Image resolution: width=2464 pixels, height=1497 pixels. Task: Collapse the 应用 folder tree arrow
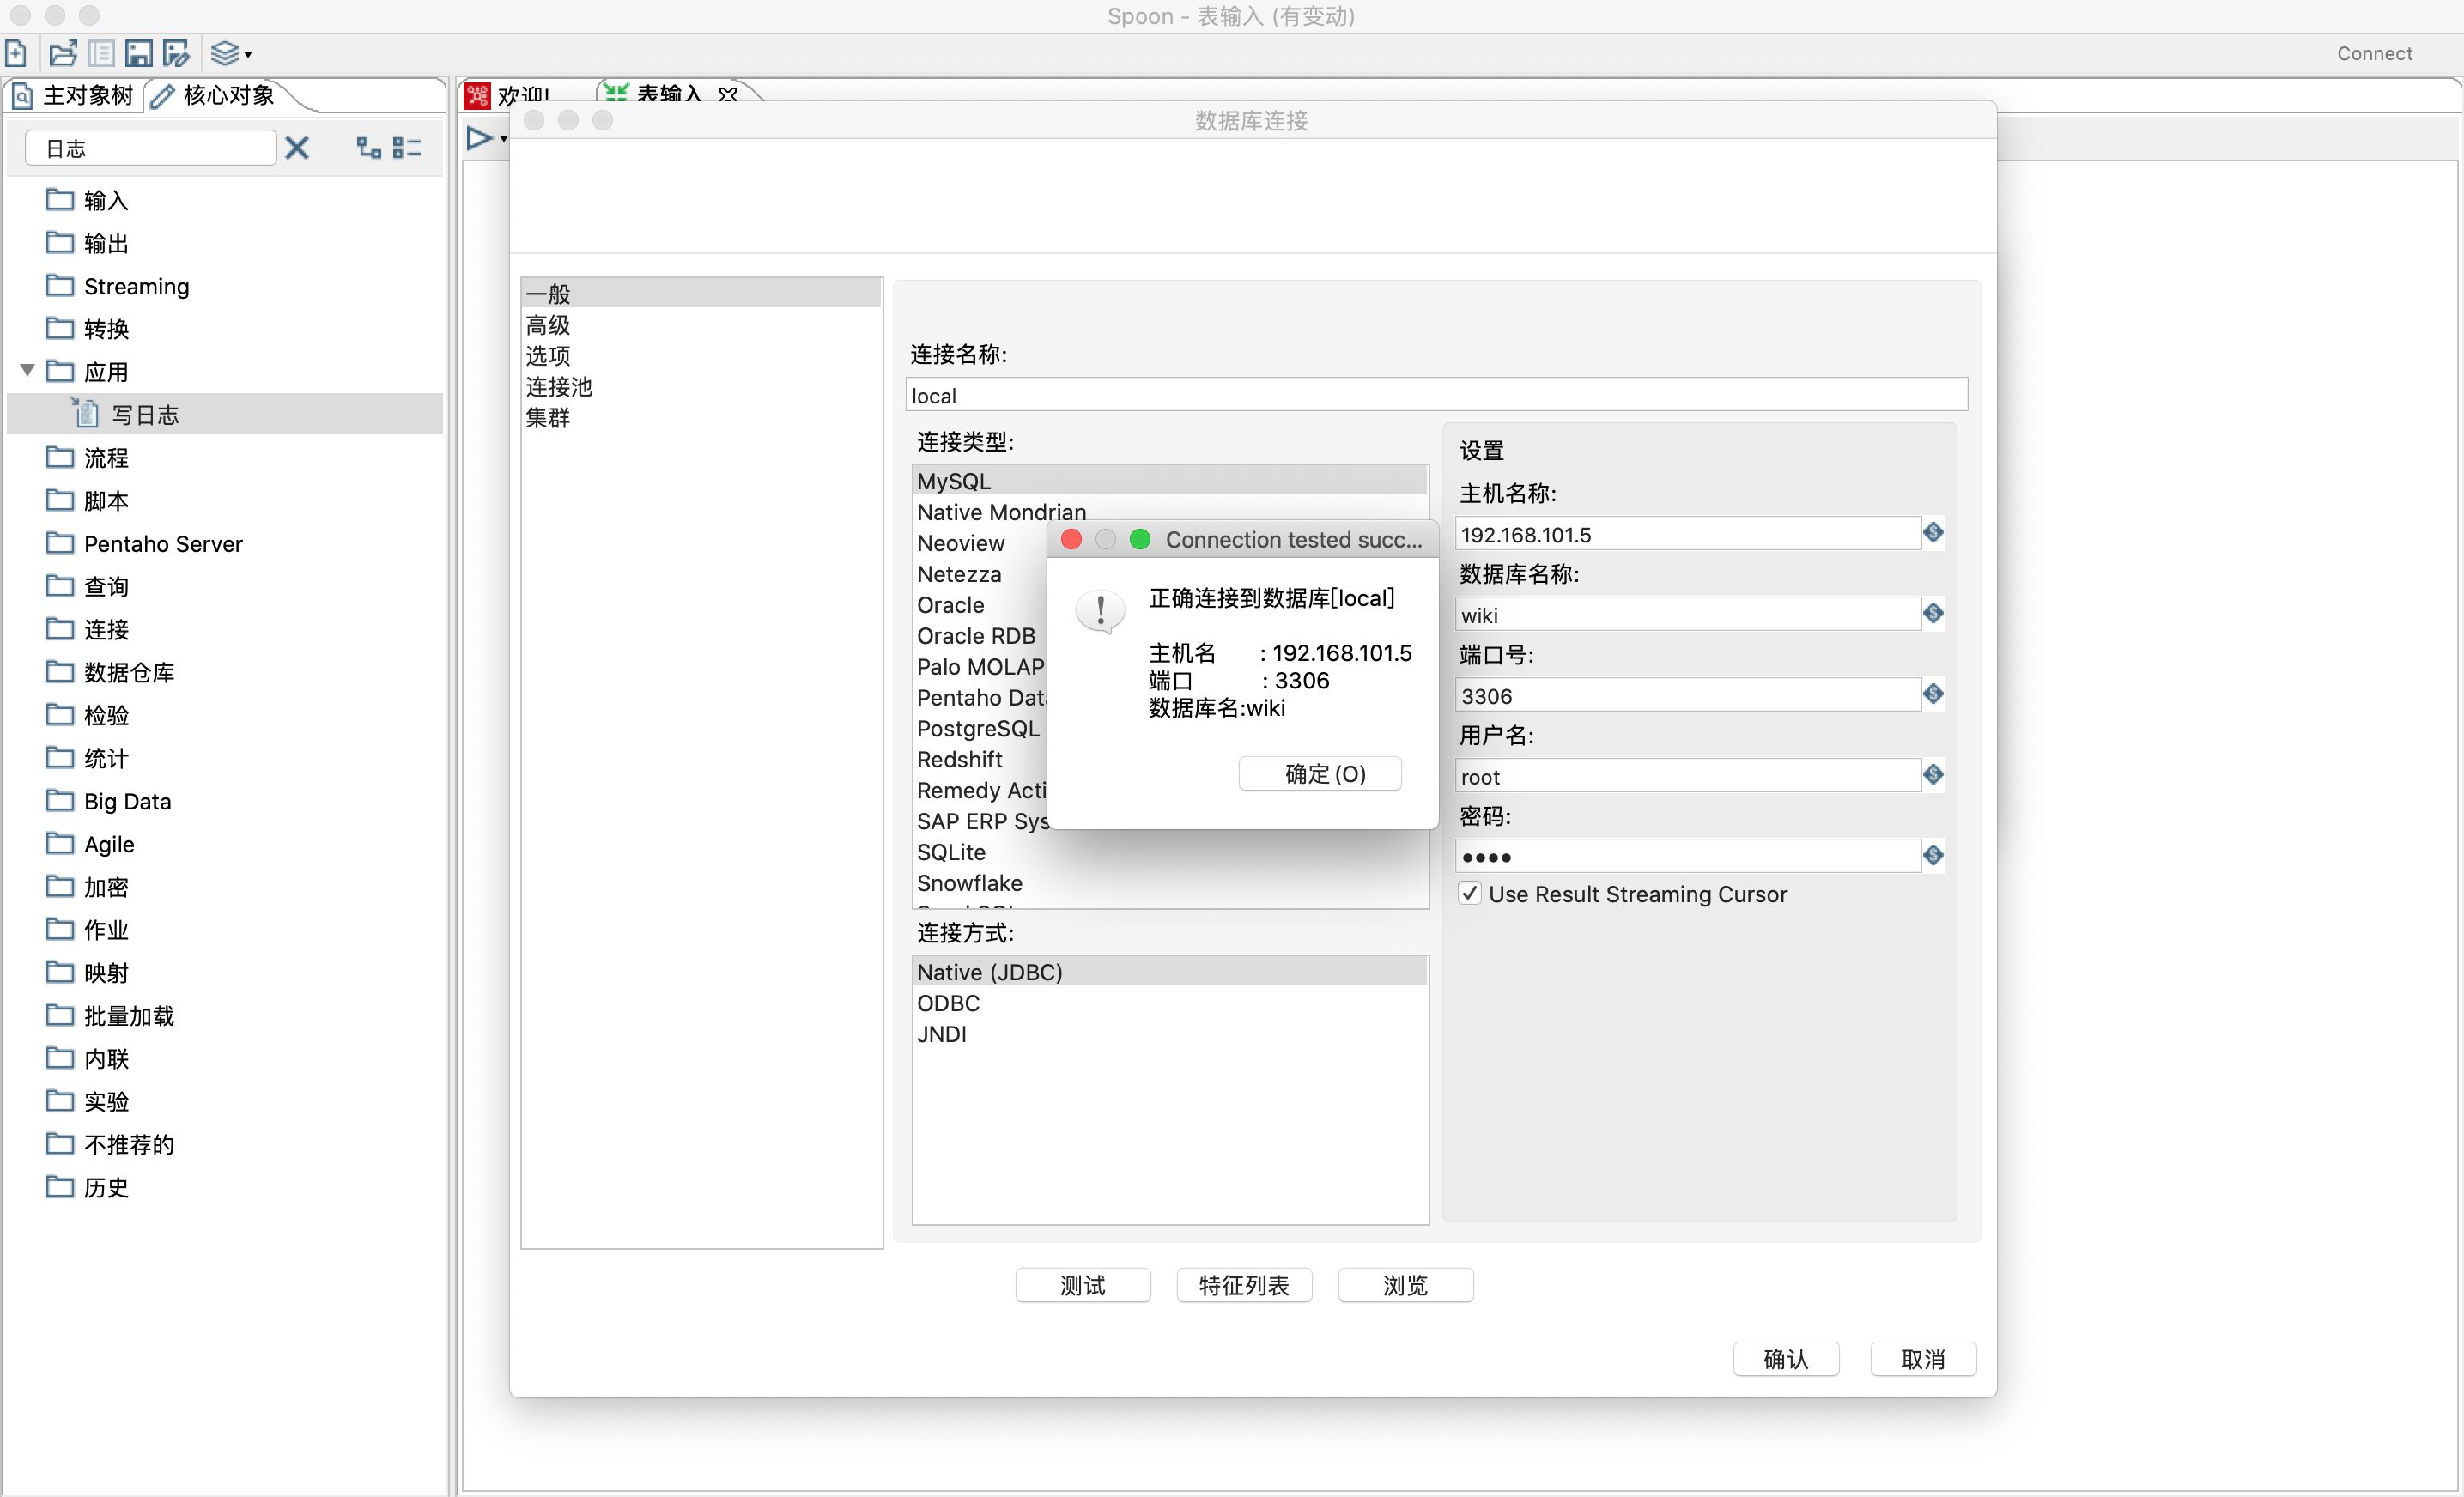click(28, 371)
